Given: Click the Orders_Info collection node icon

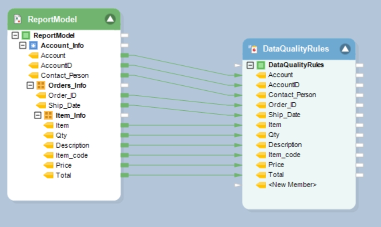Looking at the screenshot, I should coord(41,85).
